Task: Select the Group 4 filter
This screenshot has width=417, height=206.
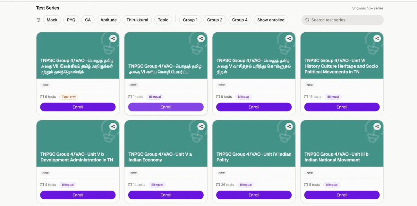Action: 240,20
